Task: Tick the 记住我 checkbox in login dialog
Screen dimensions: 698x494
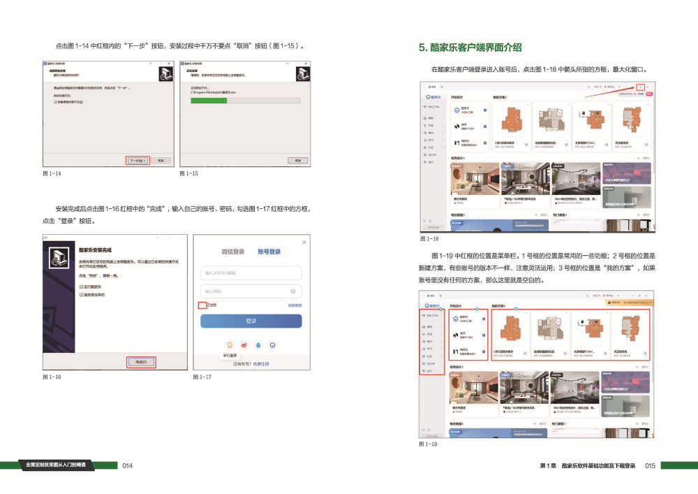Action: point(202,305)
